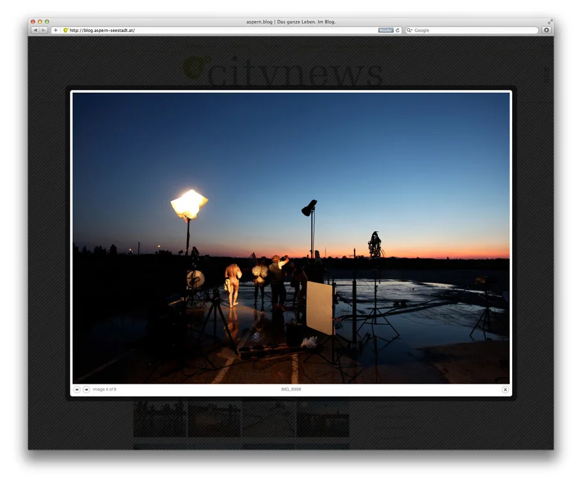Screen dimensions: 576x483
Task: Click the reload page icon
Action: point(397,30)
